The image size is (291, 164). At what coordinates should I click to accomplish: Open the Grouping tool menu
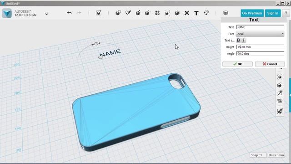click(x=167, y=13)
